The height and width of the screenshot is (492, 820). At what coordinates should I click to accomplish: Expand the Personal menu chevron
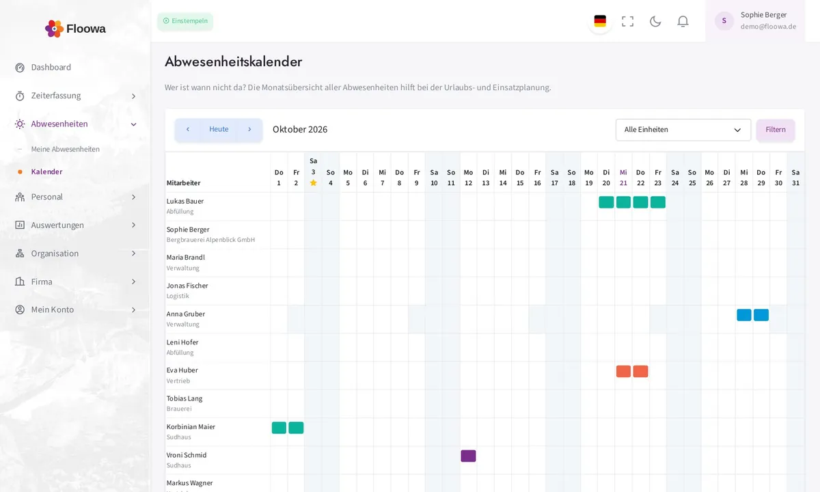coord(133,197)
